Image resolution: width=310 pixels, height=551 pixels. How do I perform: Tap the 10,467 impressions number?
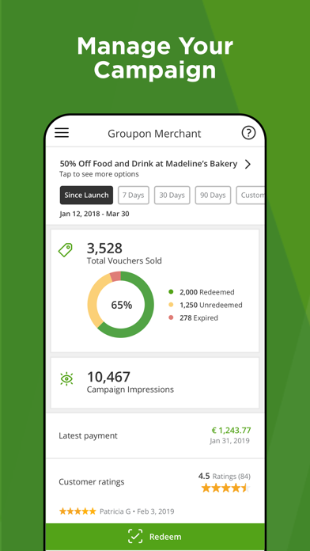point(108,377)
